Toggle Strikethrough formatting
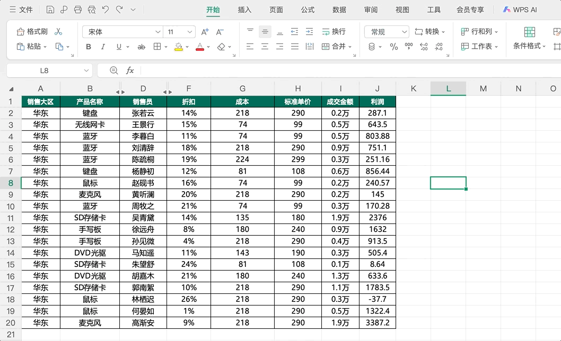The image size is (561, 341). coord(142,47)
